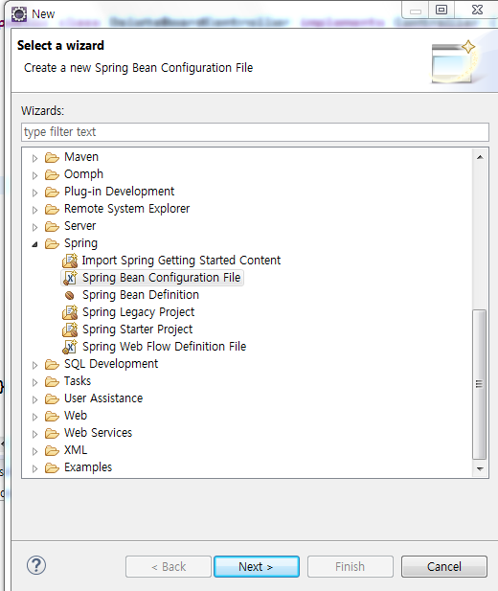Viewport: 498px width, 591px height.
Task: Select the SQL Development label
Action: [x=111, y=364]
